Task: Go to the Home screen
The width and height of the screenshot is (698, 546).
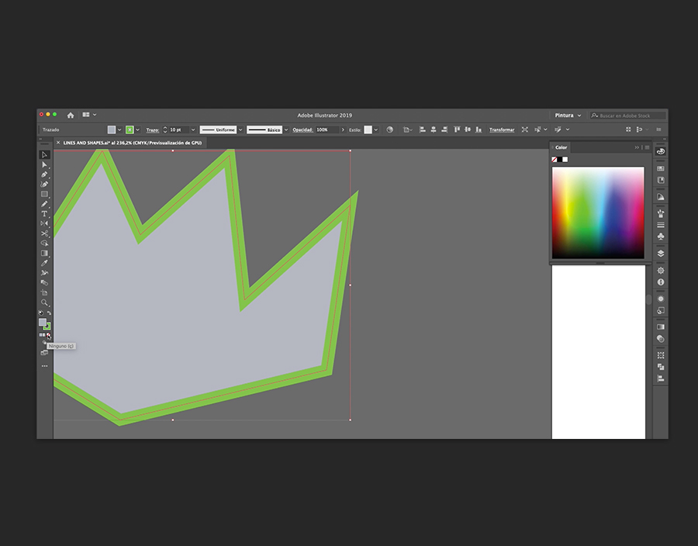Action: 71,116
